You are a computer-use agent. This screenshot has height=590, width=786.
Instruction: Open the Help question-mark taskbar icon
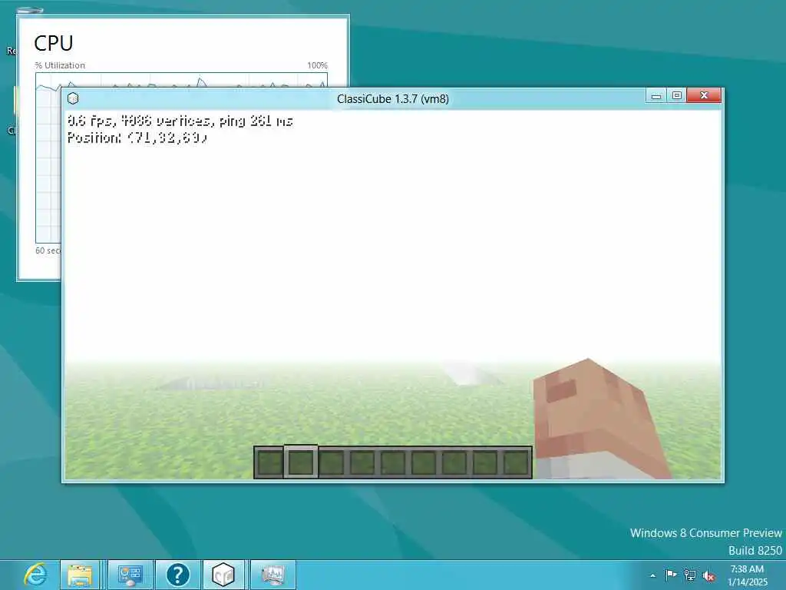177,575
